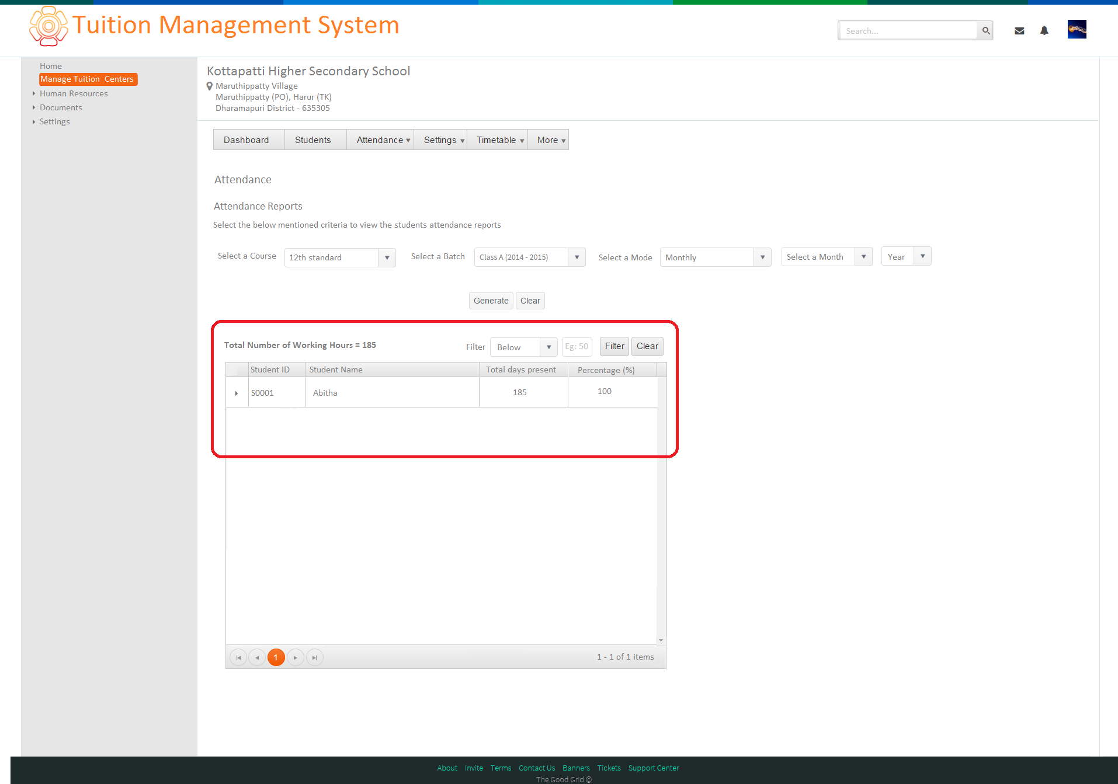The width and height of the screenshot is (1118, 784).
Task: Expand the S0001 Abitha row
Action: [237, 393]
